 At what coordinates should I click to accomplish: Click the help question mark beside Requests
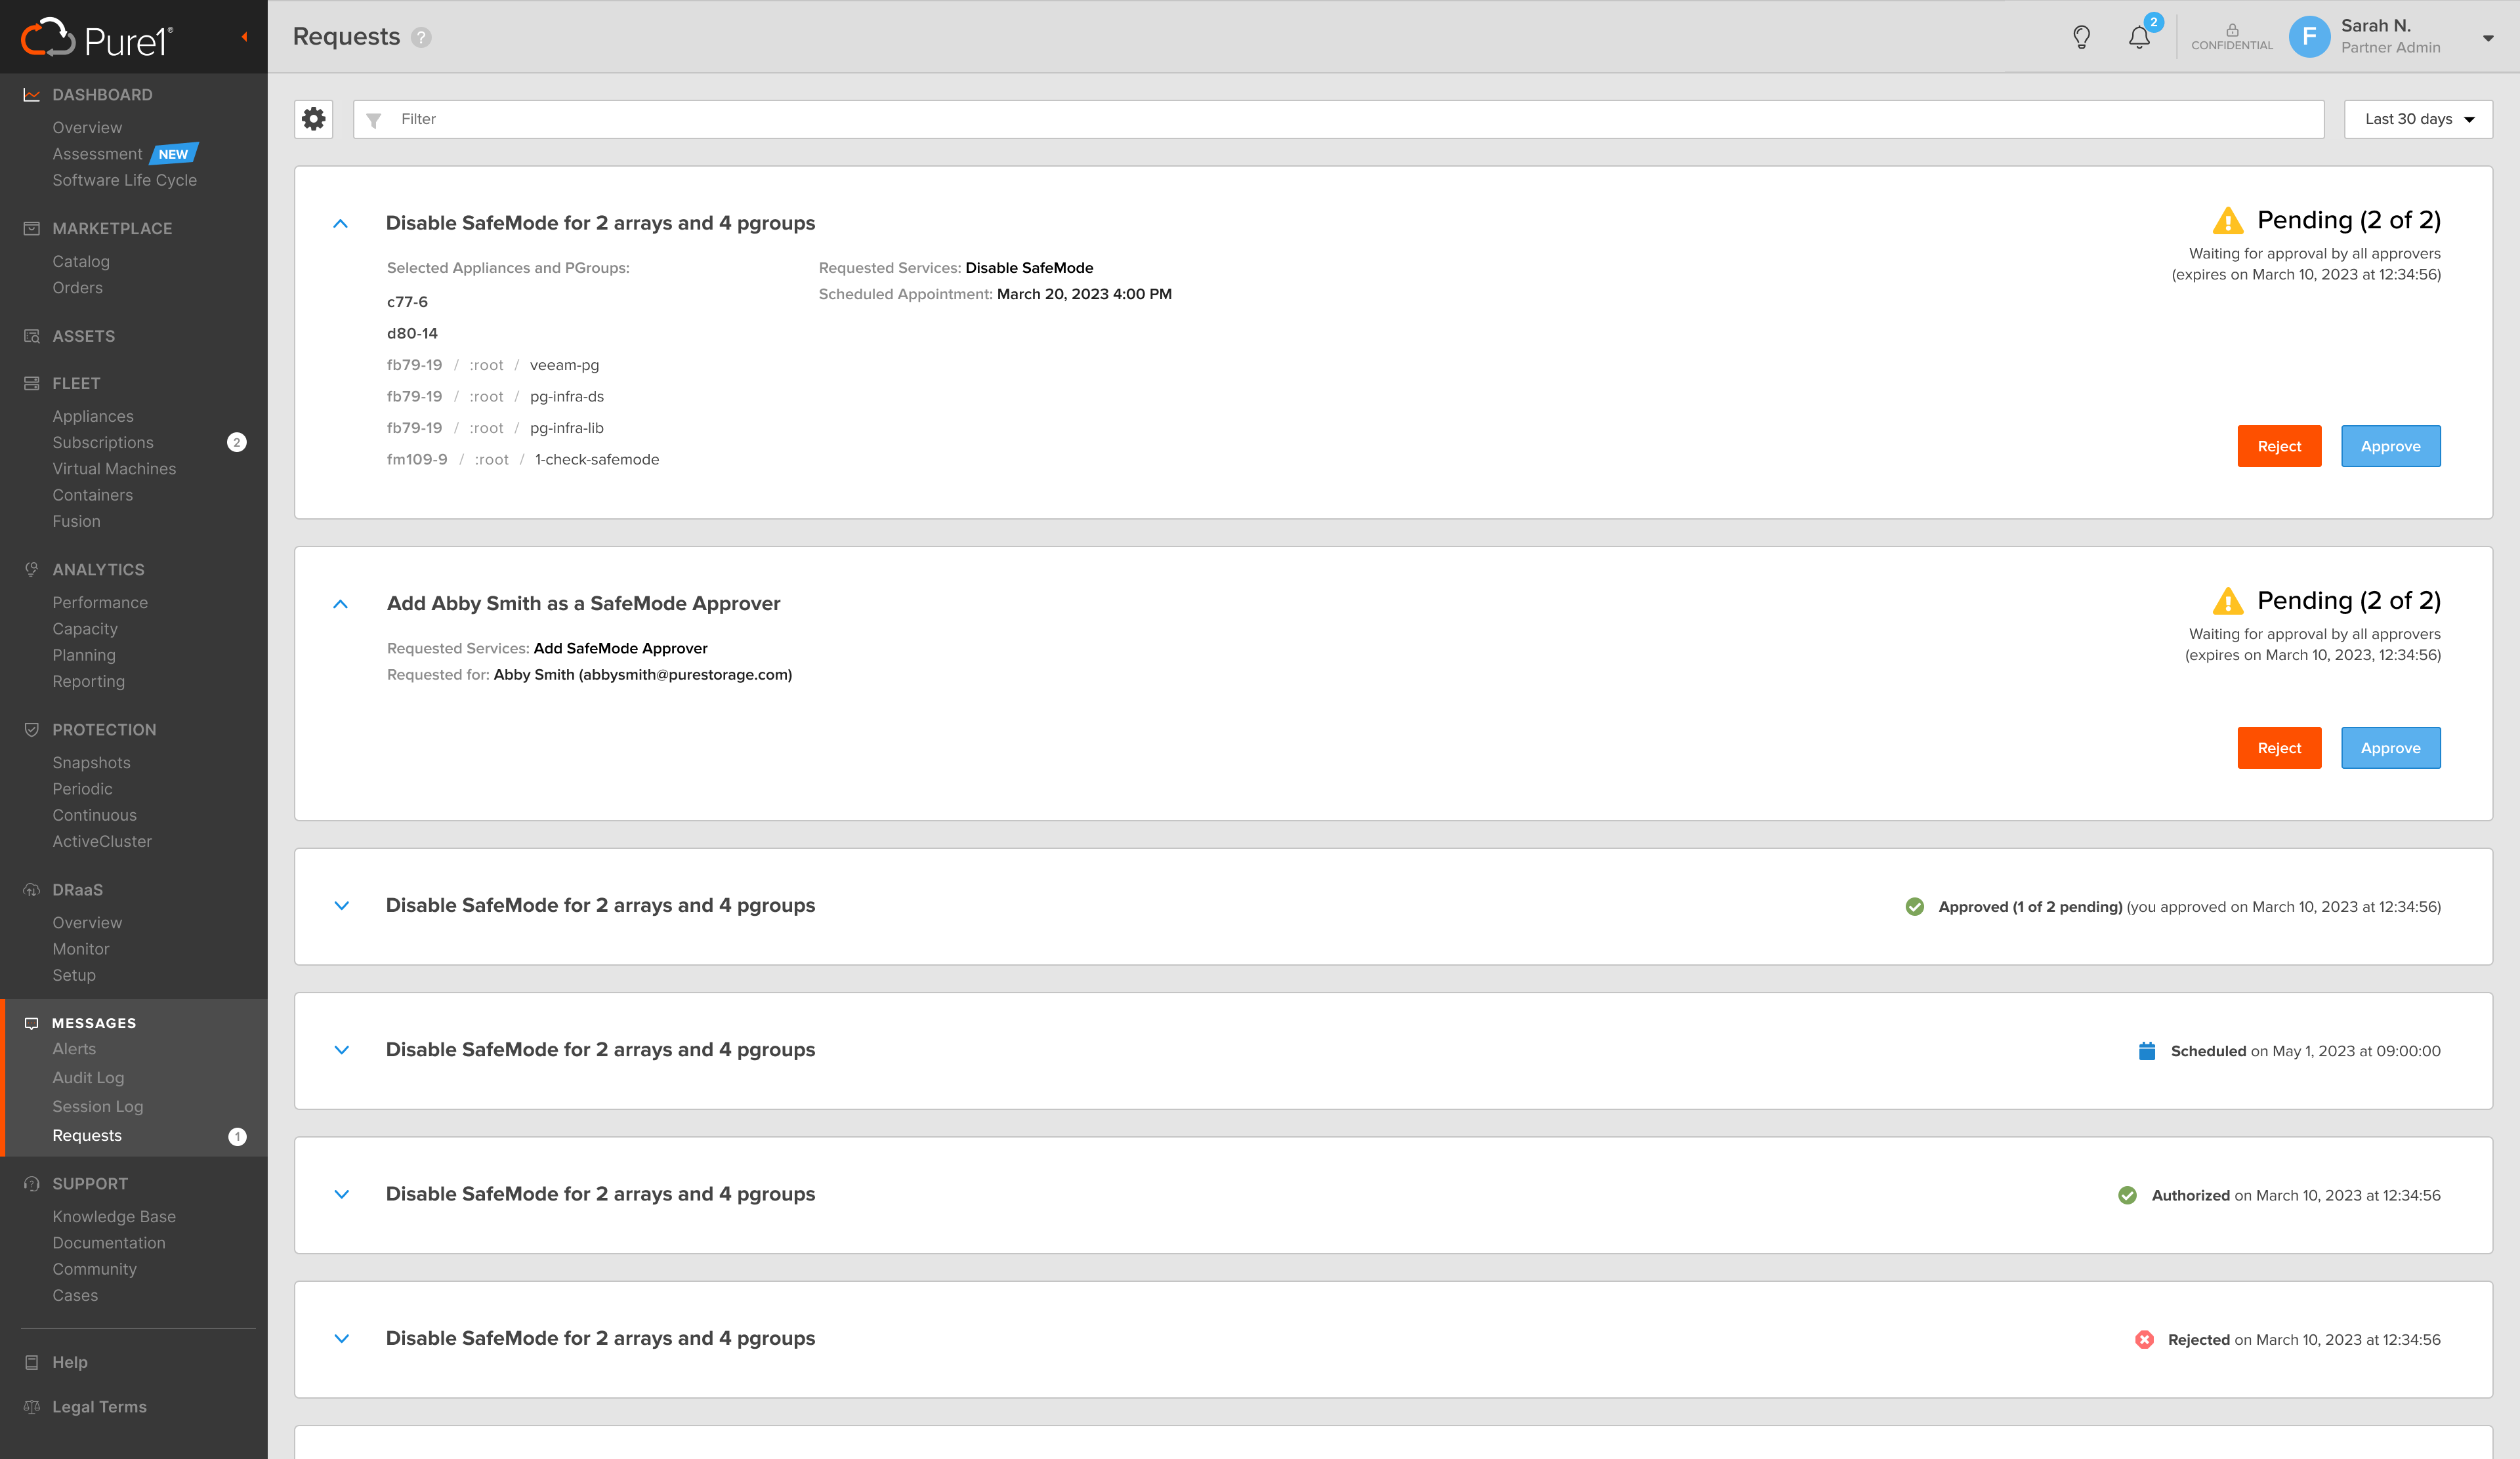421,38
